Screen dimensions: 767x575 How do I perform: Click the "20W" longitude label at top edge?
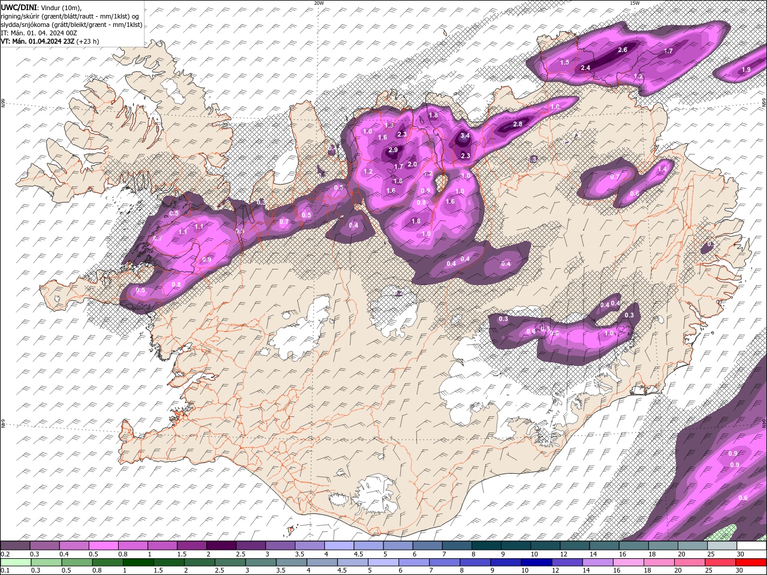tap(319, 3)
